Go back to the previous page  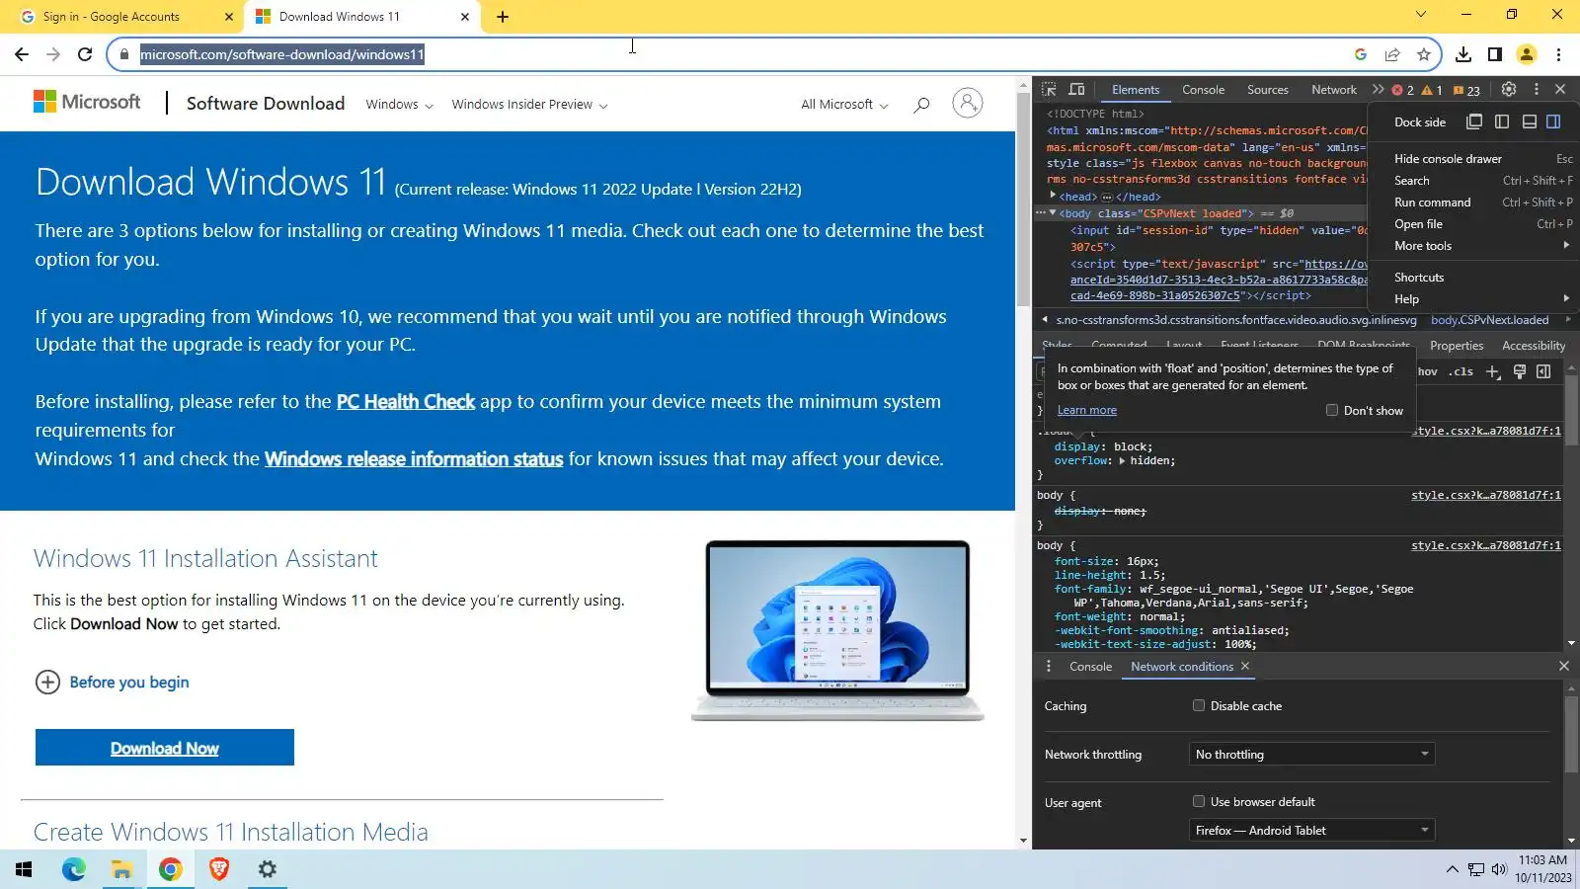click(22, 54)
